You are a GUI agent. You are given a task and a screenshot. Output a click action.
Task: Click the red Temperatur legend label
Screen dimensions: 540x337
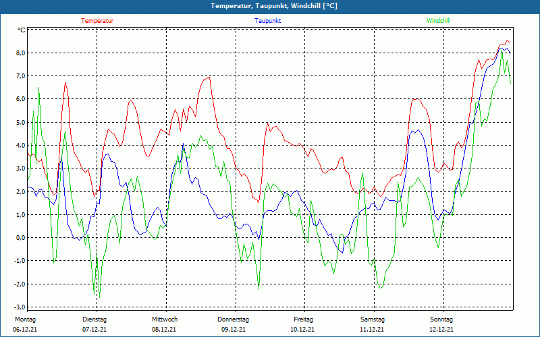click(x=97, y=21)
